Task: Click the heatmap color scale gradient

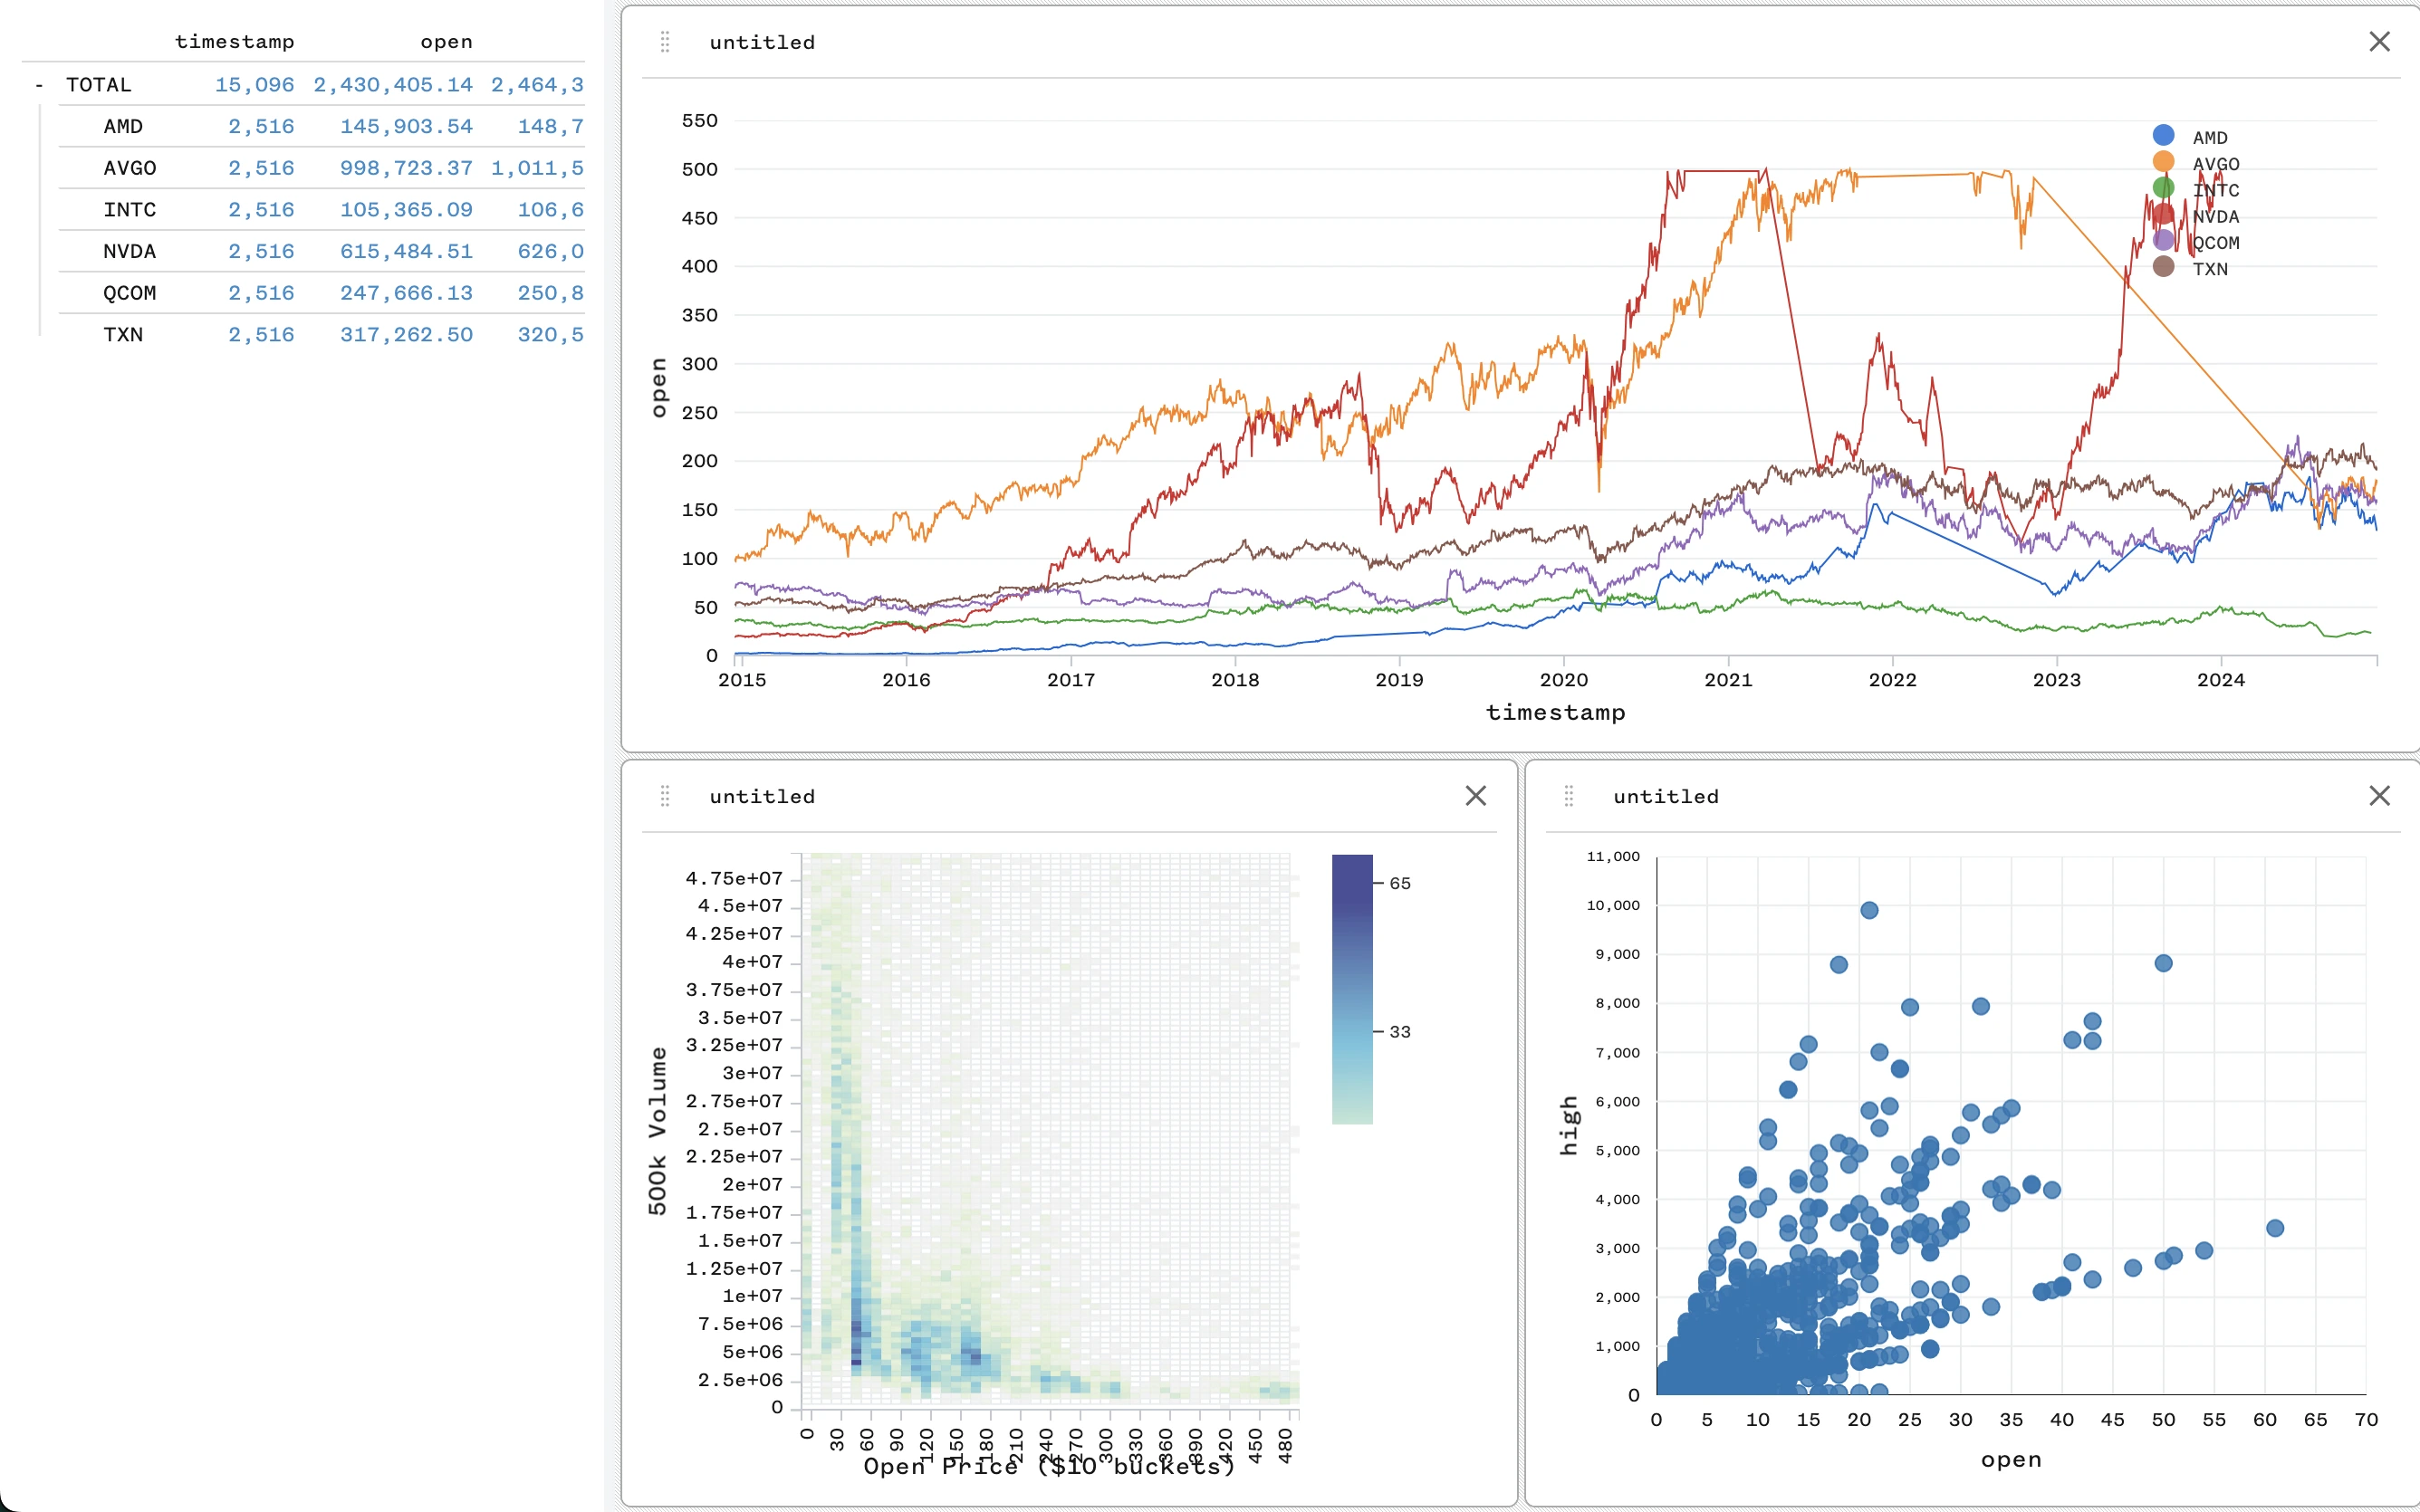Action: (1352, 988)
